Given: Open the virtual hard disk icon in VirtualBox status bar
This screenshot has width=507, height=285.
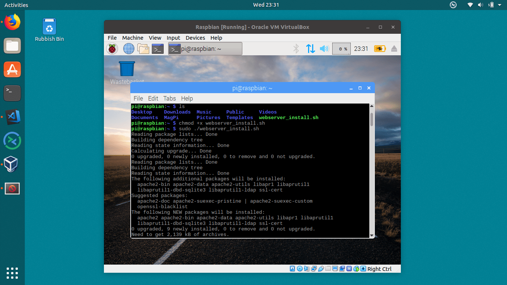Looking at the screenshot, I should 292,268.
